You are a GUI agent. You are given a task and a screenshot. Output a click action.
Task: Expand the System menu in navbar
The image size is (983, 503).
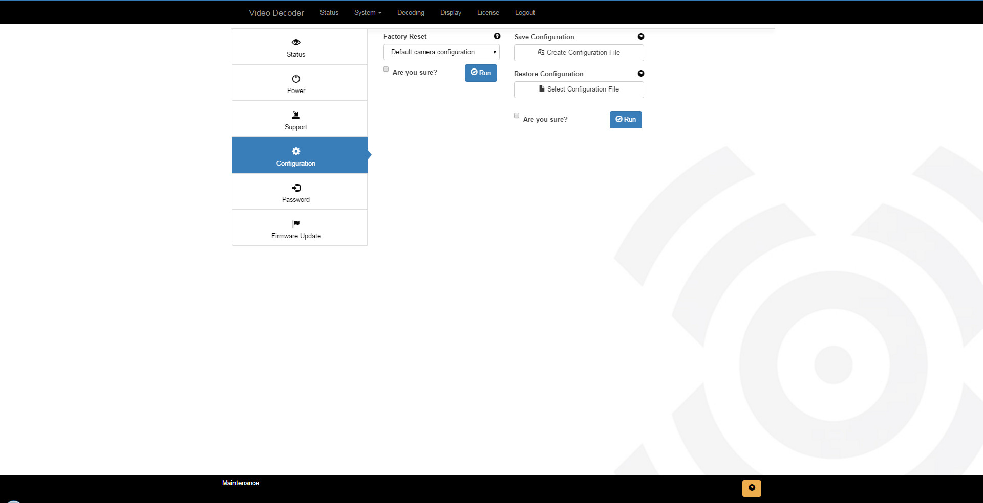coord(368,13)
